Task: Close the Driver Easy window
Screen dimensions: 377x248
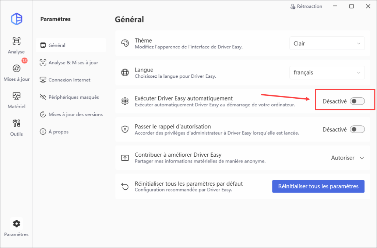Action: (x=368, y=7)
